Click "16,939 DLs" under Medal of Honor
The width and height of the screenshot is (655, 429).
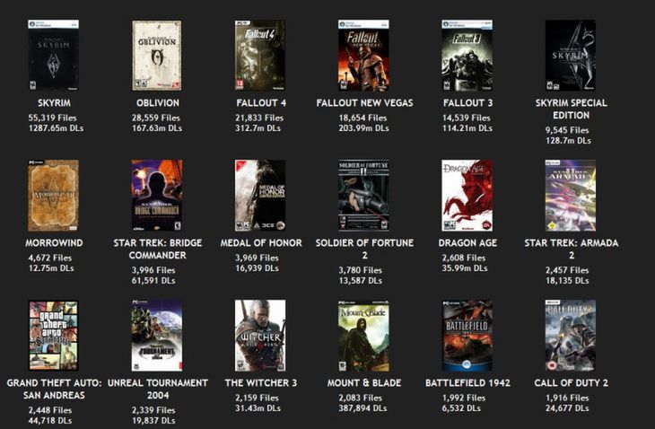click(257, 268)
